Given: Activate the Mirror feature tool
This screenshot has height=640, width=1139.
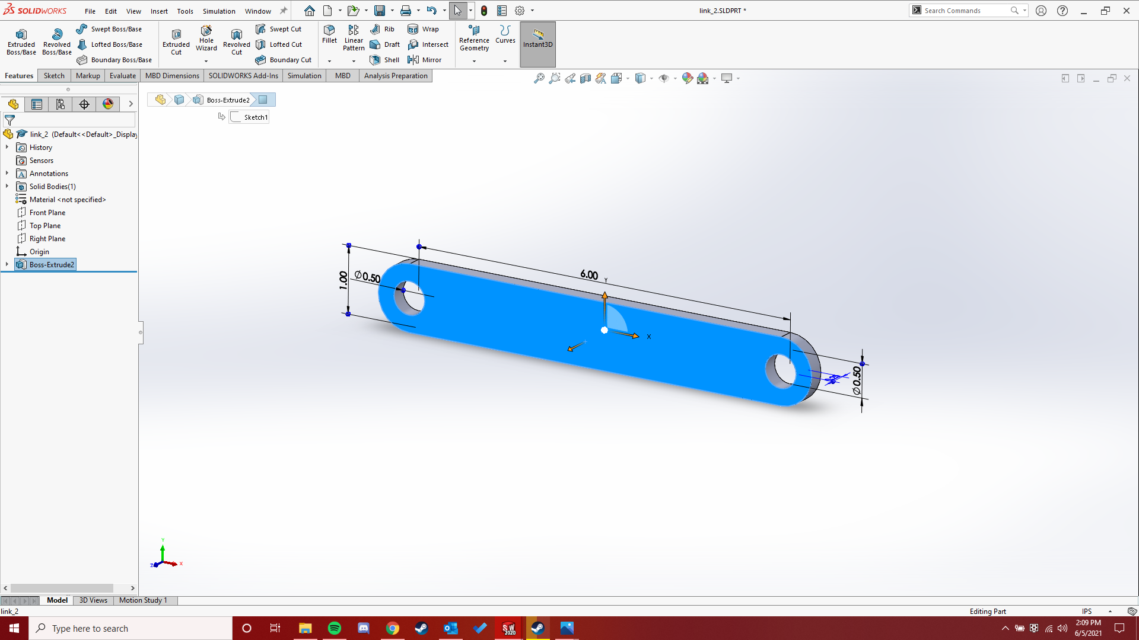Looking at the screenshot, I should click(426, 59).
